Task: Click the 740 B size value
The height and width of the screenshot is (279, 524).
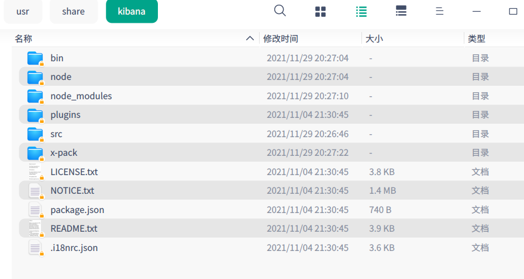Action: [x=380, y=210]
